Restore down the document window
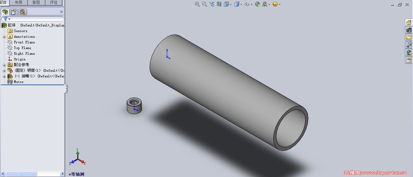Image resolution: width=413 pixels, height=177 pixels. coord(399,4)
